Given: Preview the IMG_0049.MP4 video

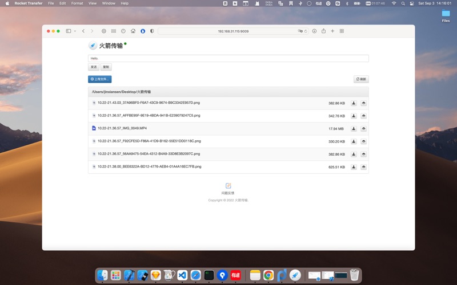Looking at the screenshot, I should coord(363,129).
